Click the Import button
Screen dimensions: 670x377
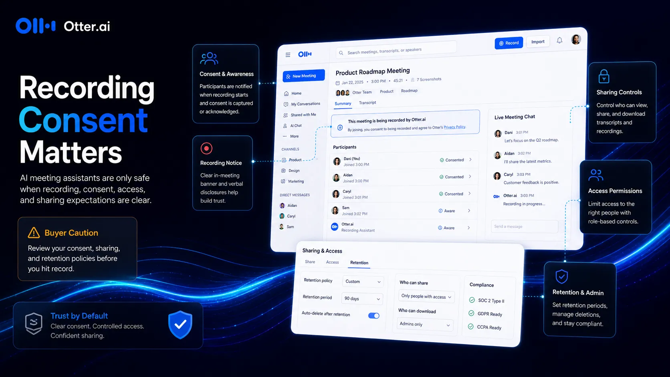click(538, 42)
